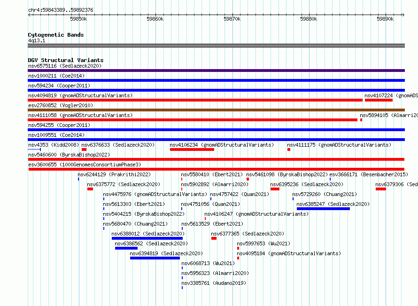Open nsv4751056 (Quan2021) label

click(x=210, y=204)
